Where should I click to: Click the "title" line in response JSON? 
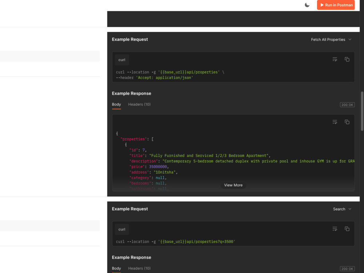click(200, 156)
